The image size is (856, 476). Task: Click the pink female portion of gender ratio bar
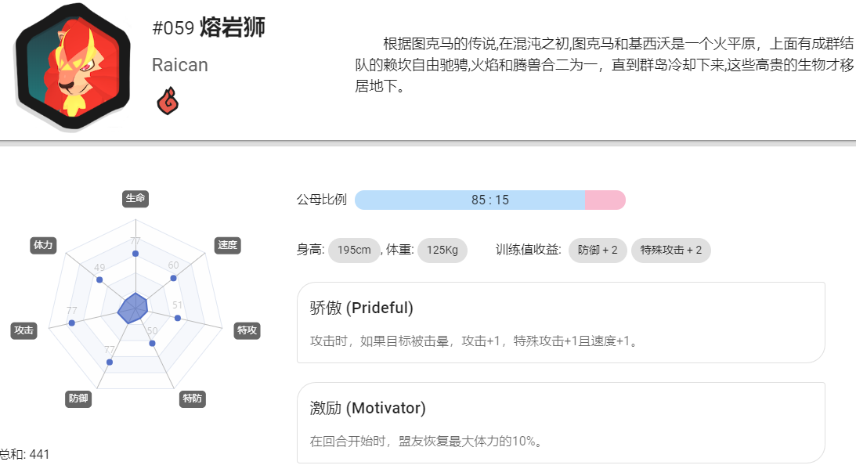[x=605, y=200]
